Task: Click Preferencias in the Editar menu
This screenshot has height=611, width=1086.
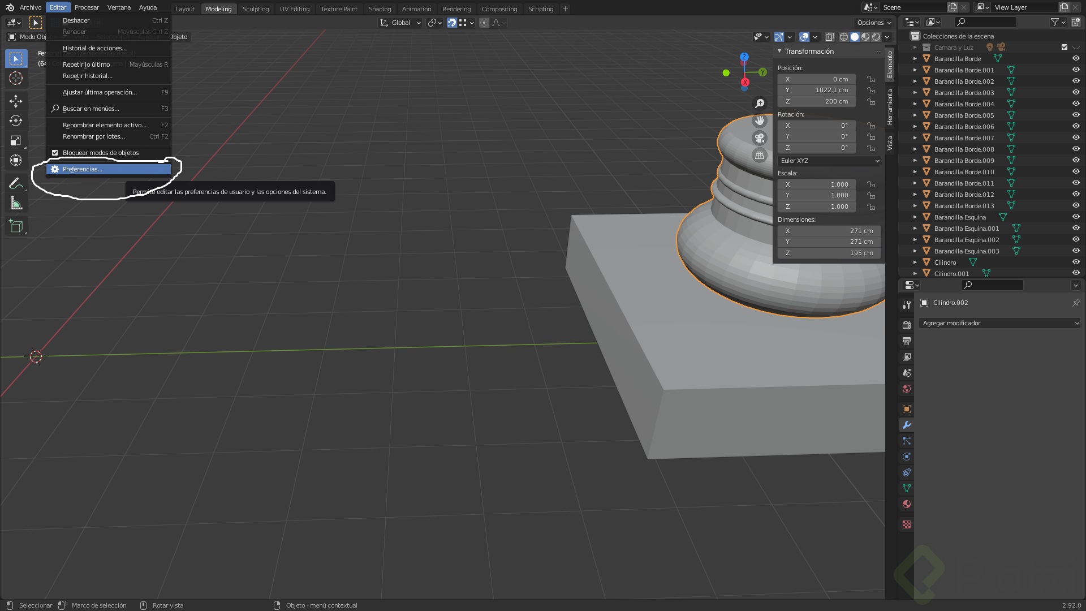Action: click(x=83, y=169)
